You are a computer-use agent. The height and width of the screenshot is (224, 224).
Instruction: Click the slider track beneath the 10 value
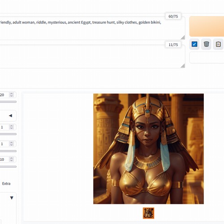click(x=8, y=167)
